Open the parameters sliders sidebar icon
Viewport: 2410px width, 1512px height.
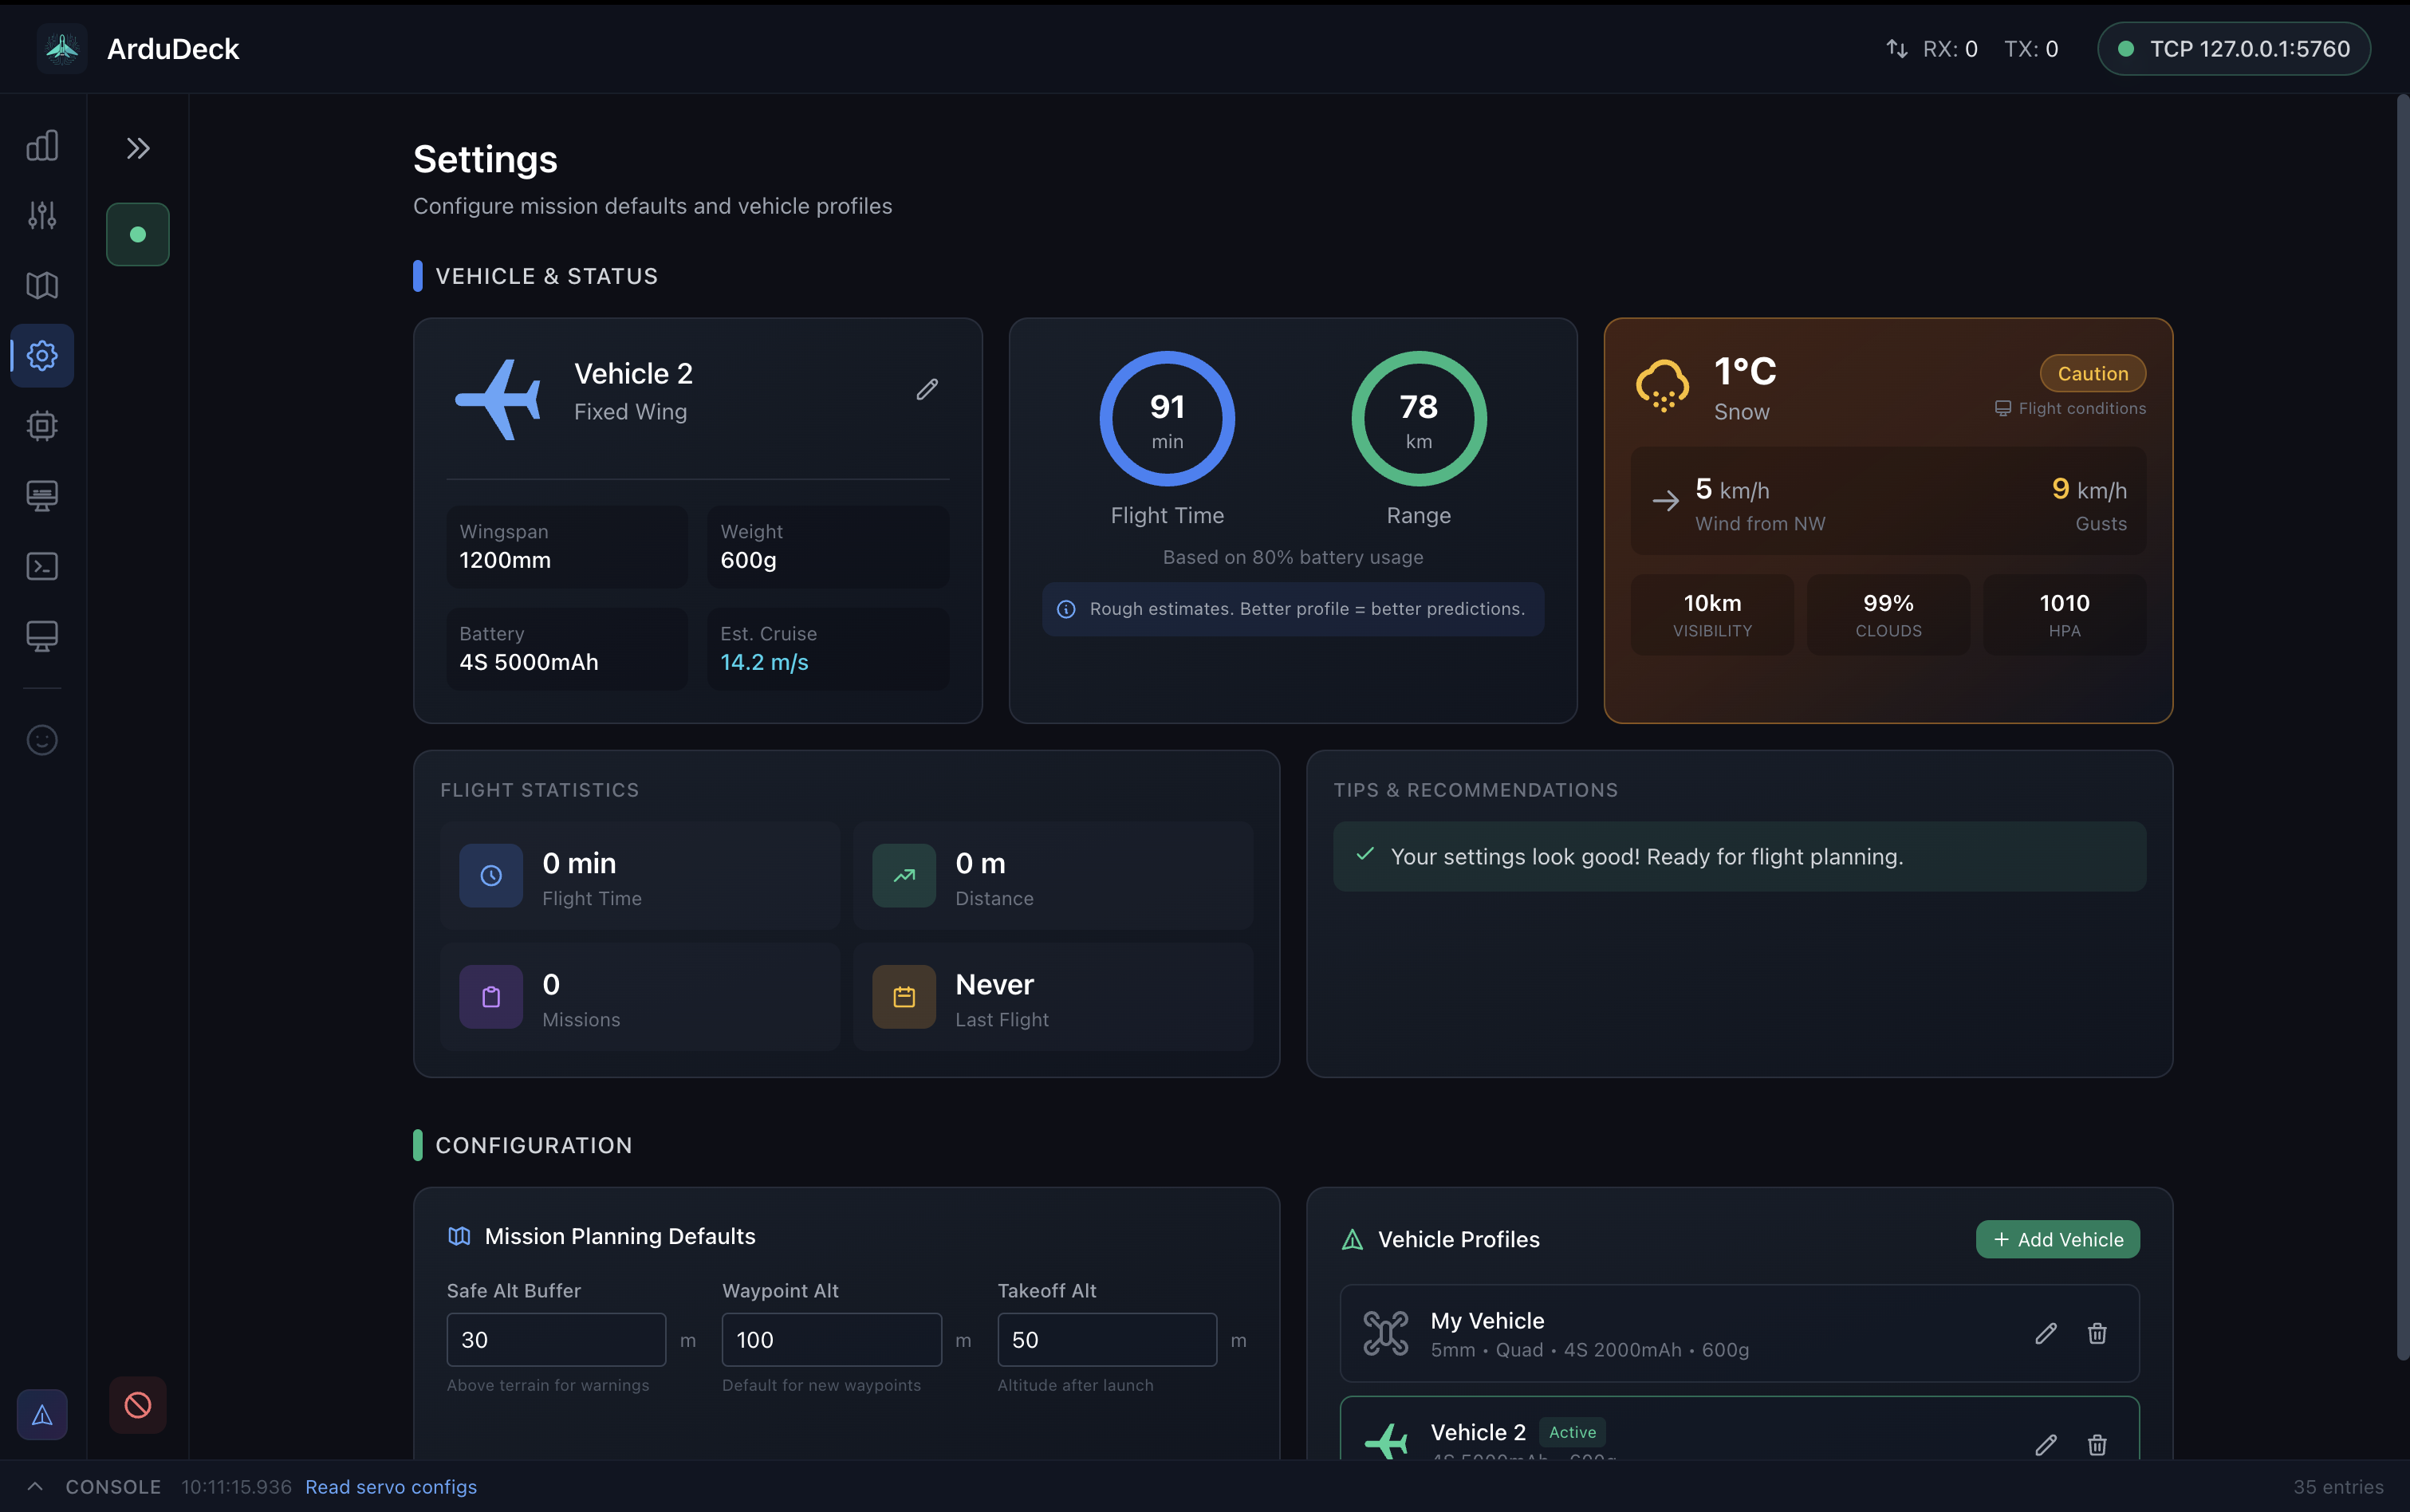(42, 215)
